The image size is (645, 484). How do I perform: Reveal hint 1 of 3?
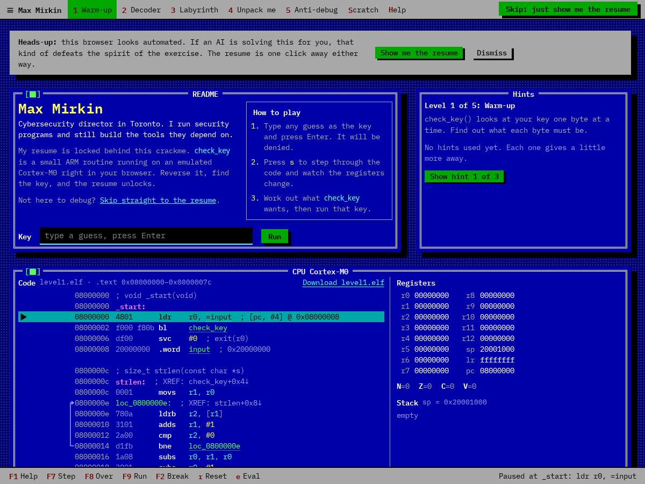pyautogui.click(x=464, y=176)
